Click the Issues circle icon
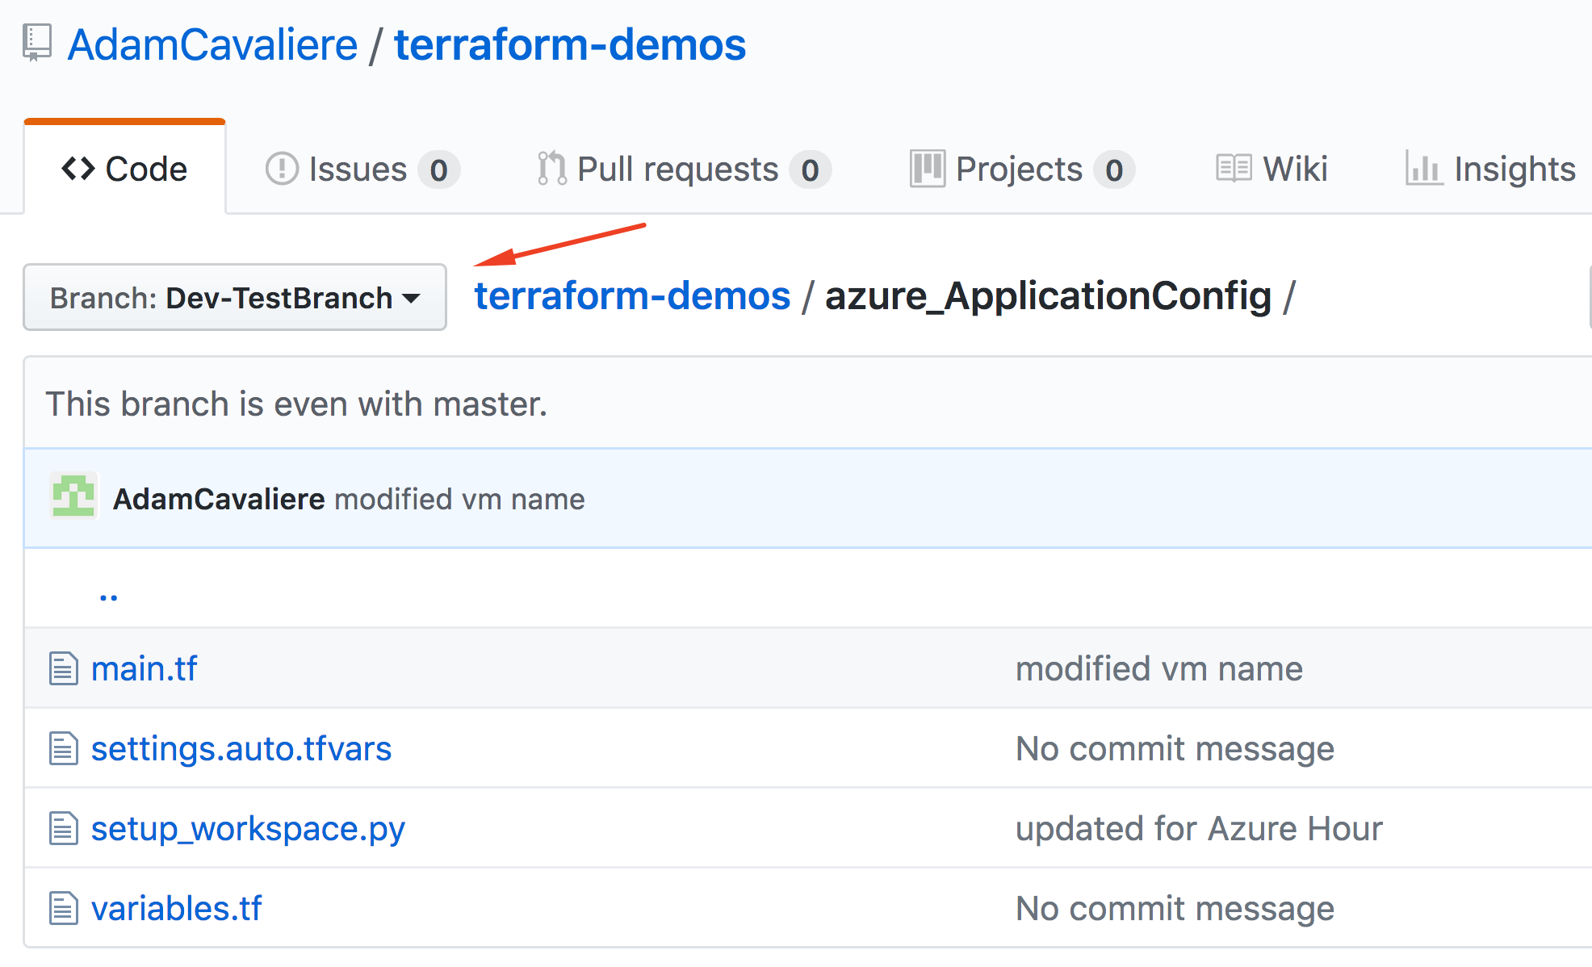1592x967 pixels. pyautogui.click(x=282, y=170)
